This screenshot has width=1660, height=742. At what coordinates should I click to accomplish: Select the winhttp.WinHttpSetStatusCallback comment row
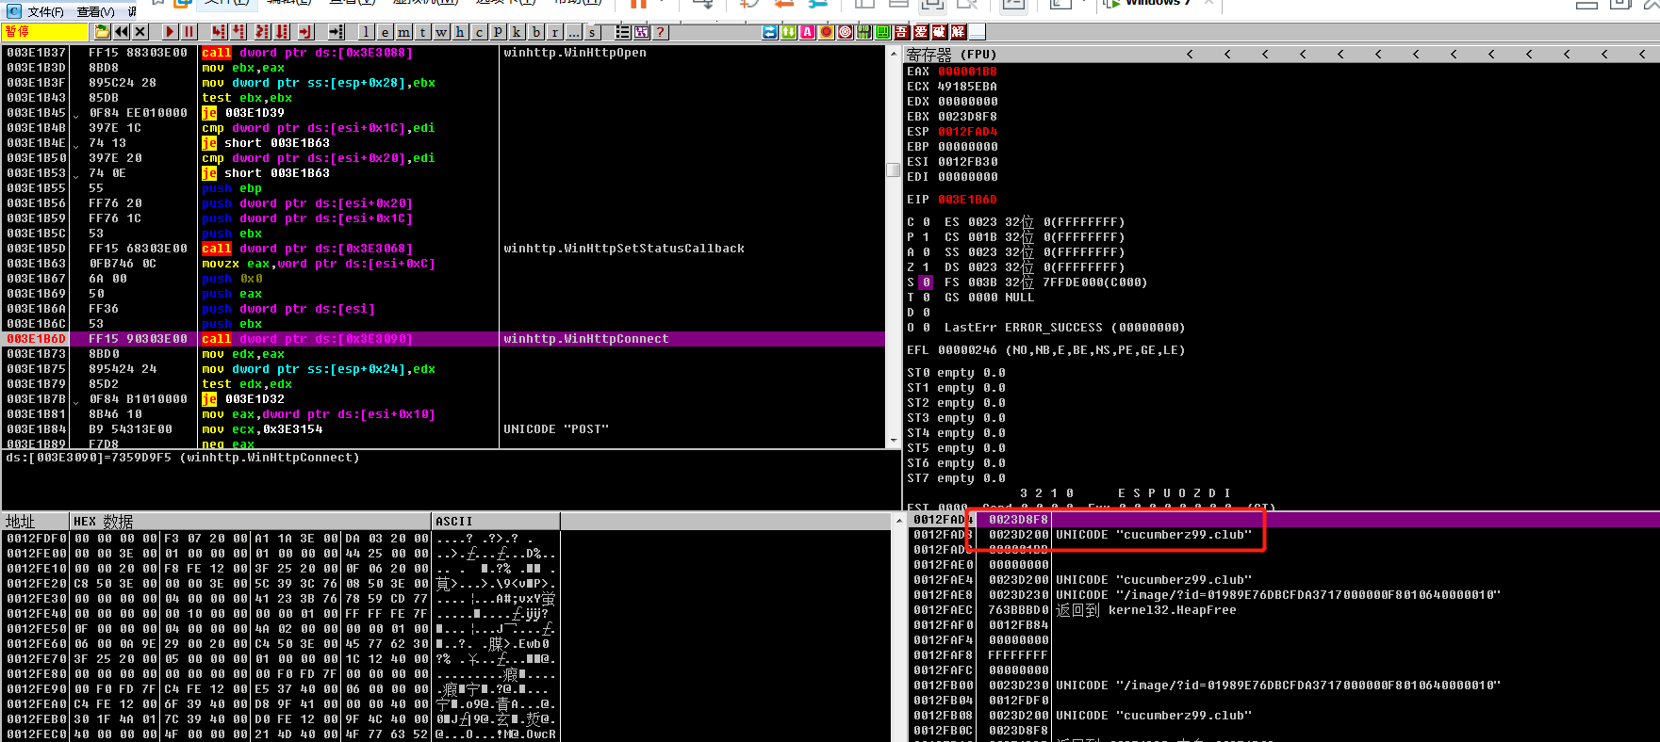(x=623, y=249)
